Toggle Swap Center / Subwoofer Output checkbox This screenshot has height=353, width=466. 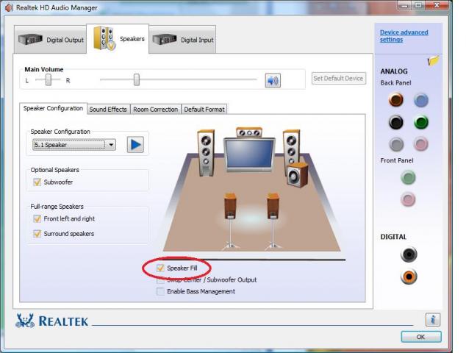(x=160, y=280)
